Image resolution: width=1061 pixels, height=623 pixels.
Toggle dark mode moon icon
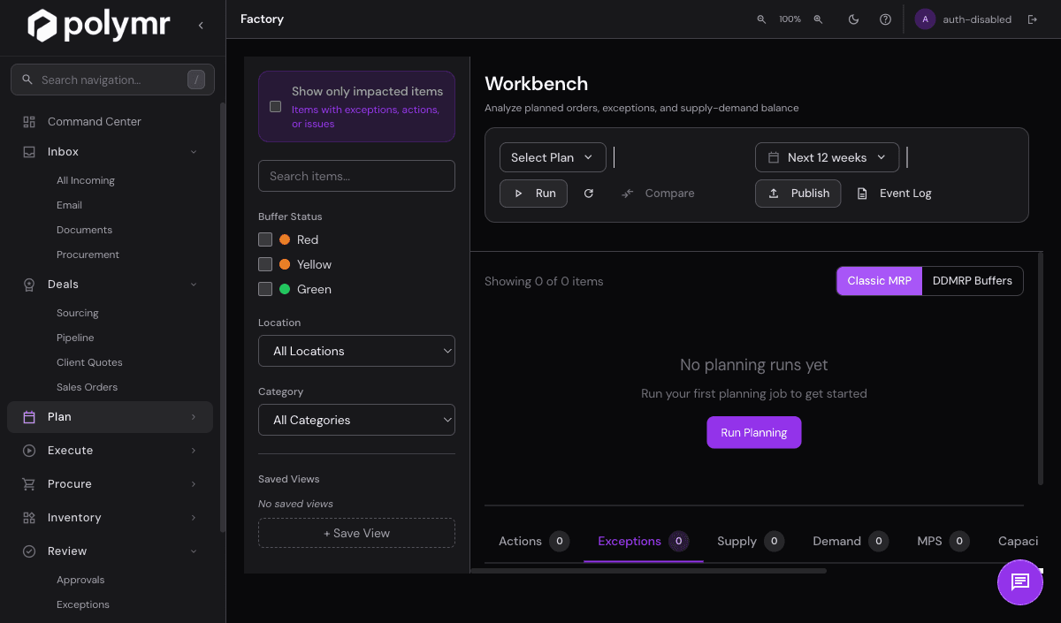[853, 19]
